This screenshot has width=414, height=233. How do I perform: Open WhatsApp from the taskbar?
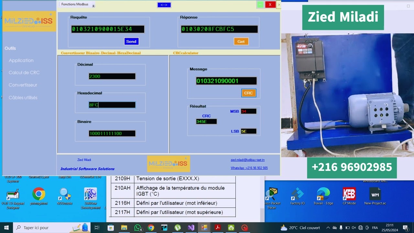(x=138, y=227)
